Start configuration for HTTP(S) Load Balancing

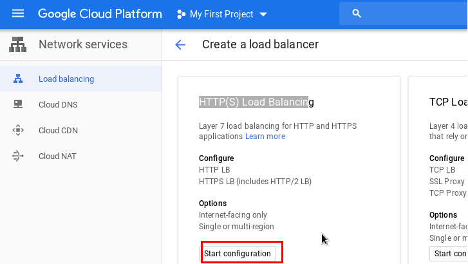click(238, 254)
